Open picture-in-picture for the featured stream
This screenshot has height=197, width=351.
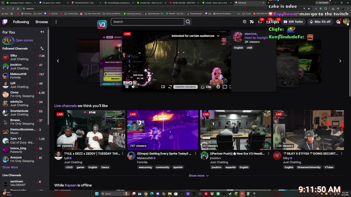(163, 87)
